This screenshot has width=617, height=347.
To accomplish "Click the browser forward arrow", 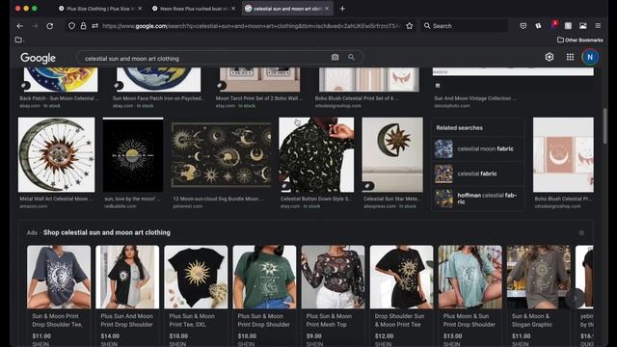I will pos(35,26).
